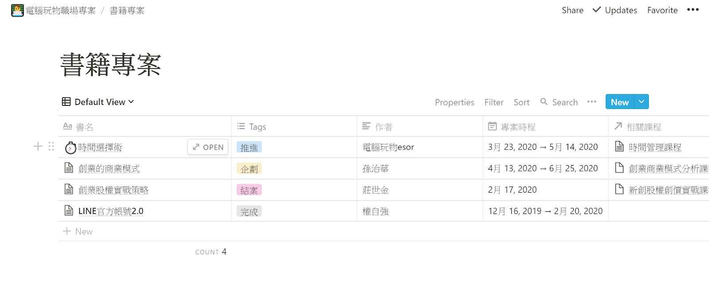Open the three-dot page options menu
Image resolution: width=709 pixels, height=287 pixels.
(x=693, y=10)
